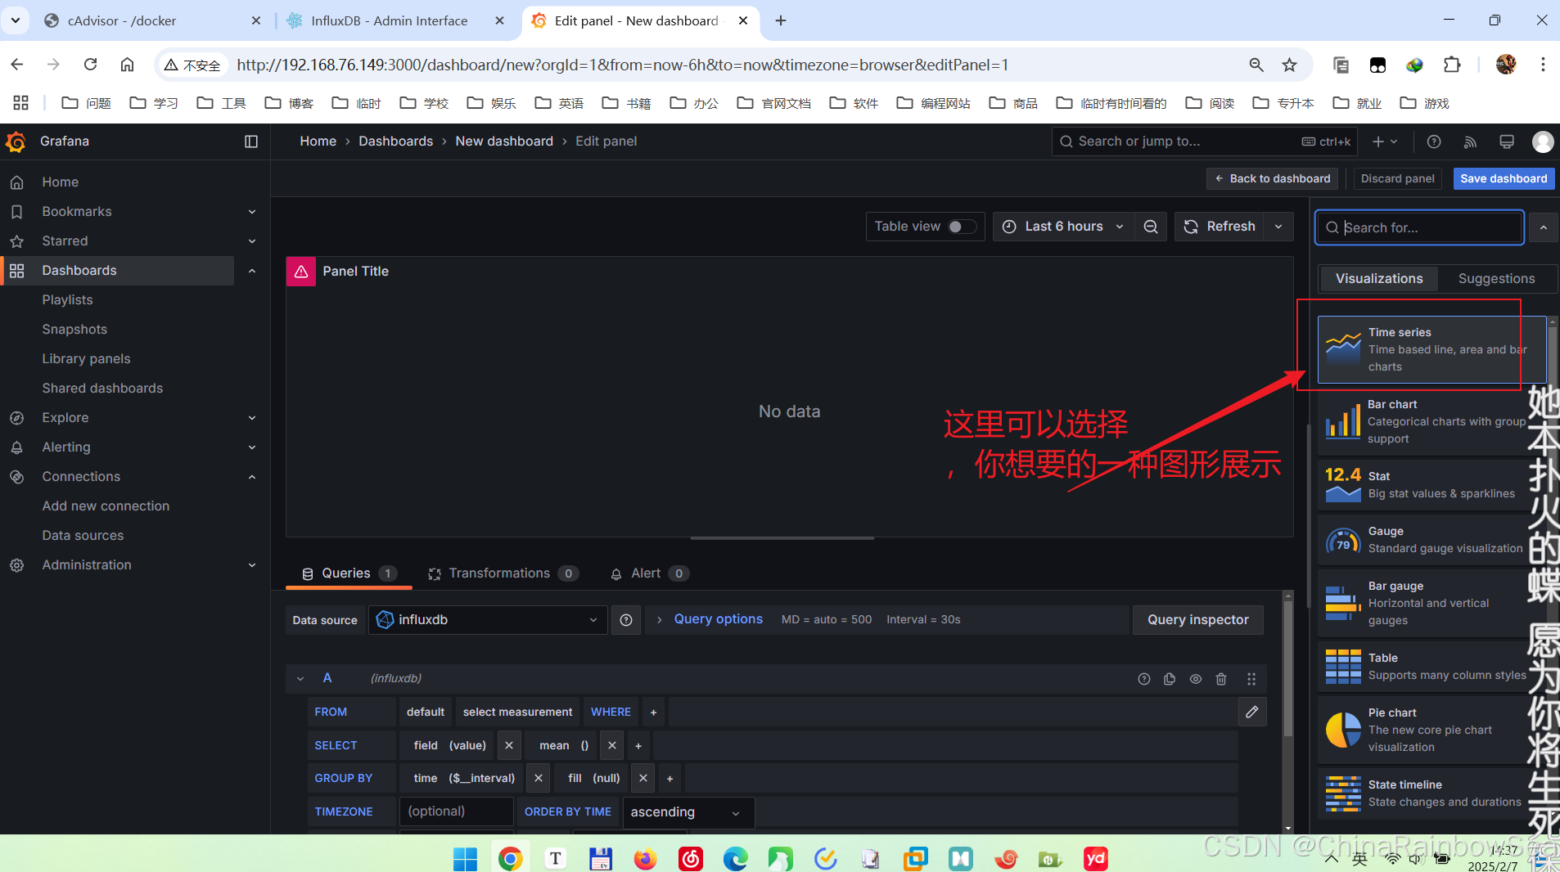Viewport: 1560px width, 872px height.
Task: Open the ascending order dropdown
Action: point(688,812)
